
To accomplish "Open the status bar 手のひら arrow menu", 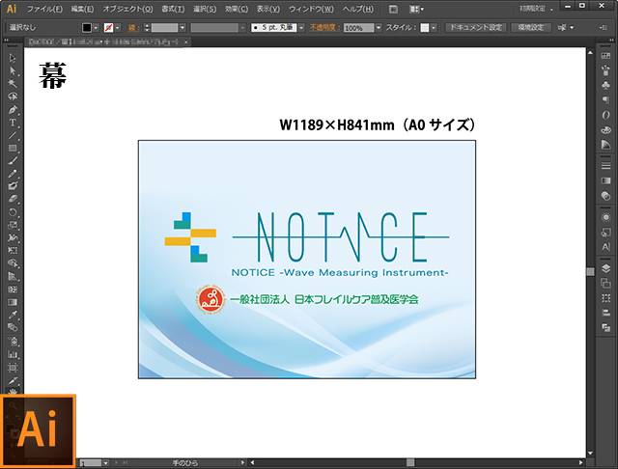I will pyautogui.click(x=242, y=462).
